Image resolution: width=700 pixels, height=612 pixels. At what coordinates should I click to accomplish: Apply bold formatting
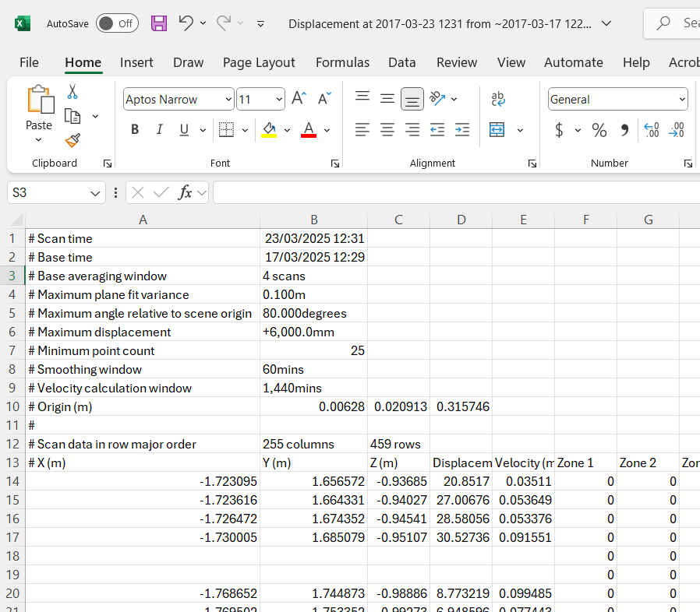pyautogui.click(x=135, y=130)
